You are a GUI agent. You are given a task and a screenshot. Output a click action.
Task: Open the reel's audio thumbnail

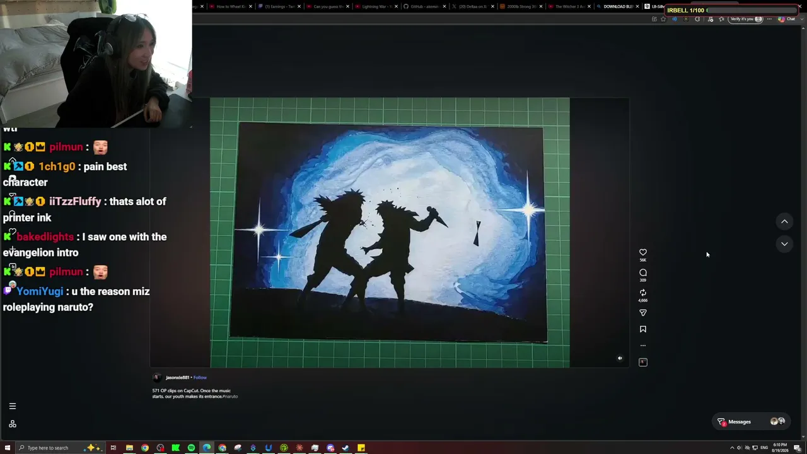(643, 362)
